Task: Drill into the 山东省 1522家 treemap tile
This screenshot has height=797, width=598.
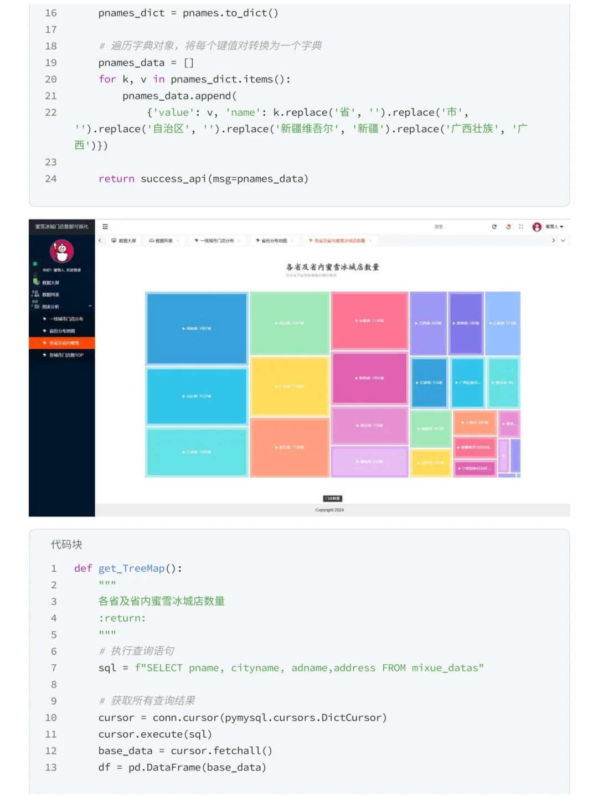Action: coord(197,396)
